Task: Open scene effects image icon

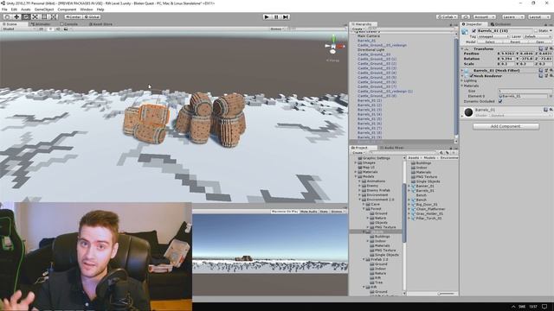Action: 66,29
